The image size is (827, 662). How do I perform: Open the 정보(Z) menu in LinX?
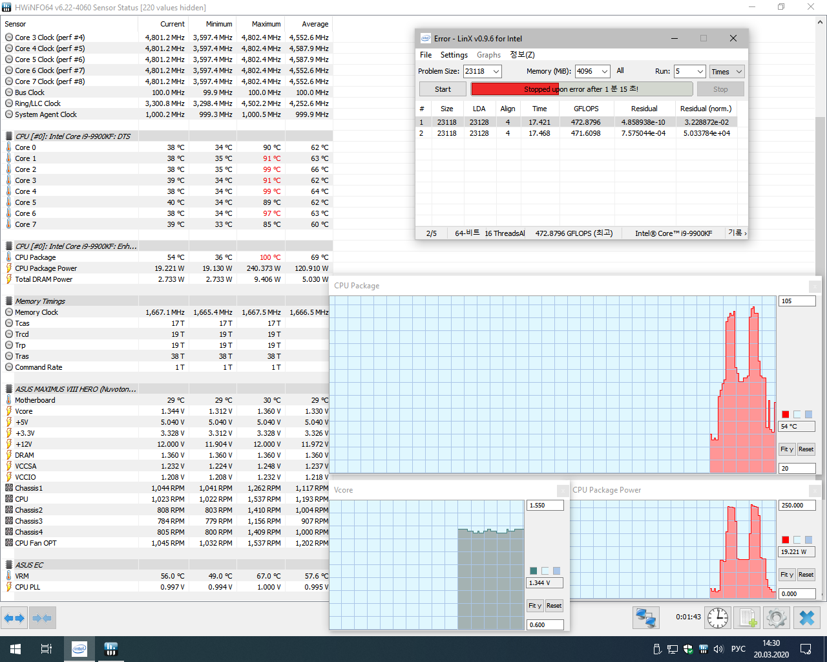[522, 55]
